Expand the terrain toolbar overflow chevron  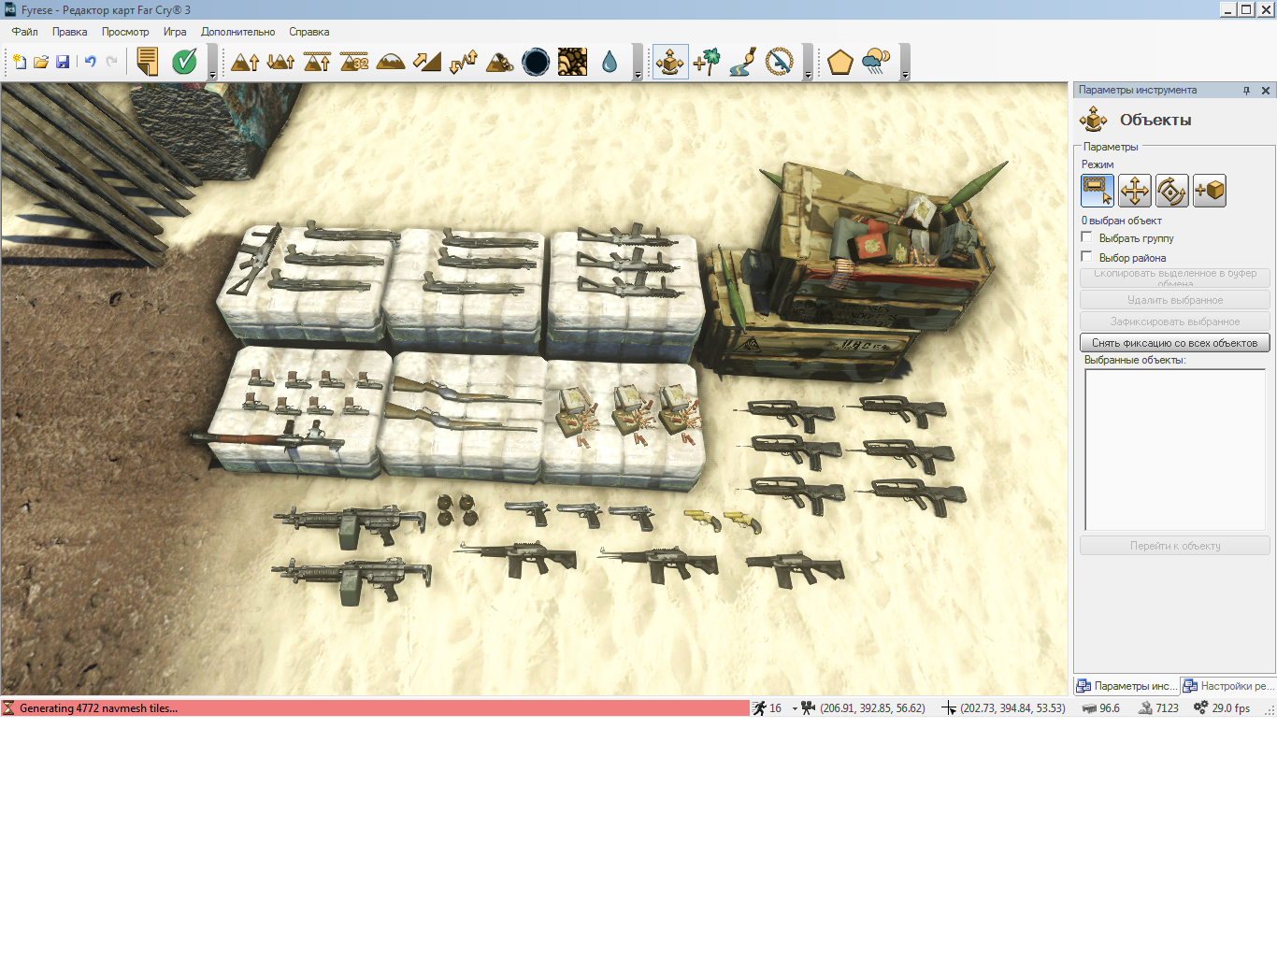[638, 75]
